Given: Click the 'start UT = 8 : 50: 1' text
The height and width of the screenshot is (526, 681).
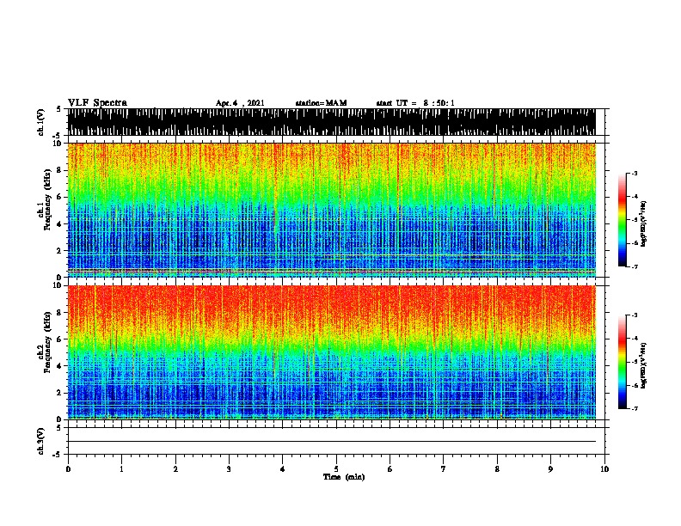Looking at the screenshot, I should click(415, 103).
